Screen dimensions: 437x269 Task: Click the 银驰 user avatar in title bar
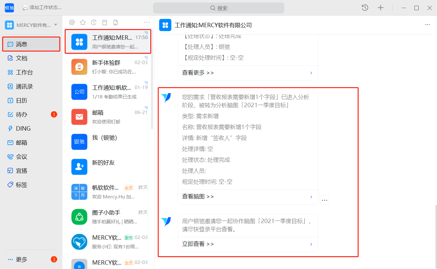(x=9, y=8)
